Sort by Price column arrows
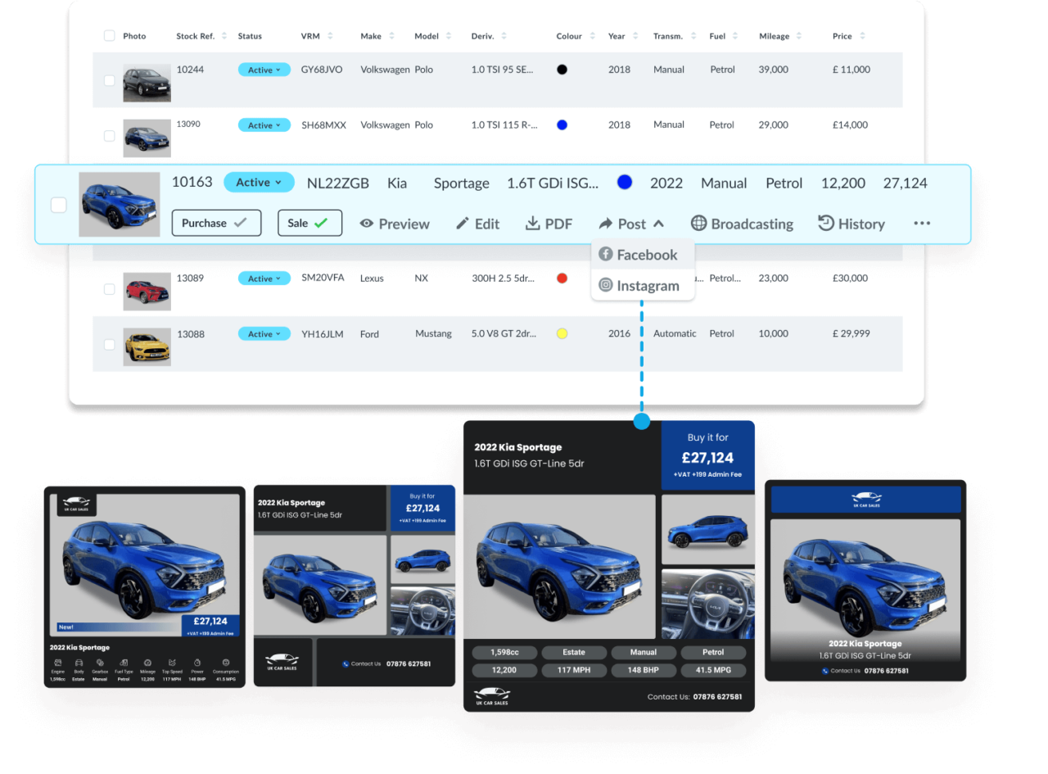The width and height of the screenshot is (1048, 774). 862,36
